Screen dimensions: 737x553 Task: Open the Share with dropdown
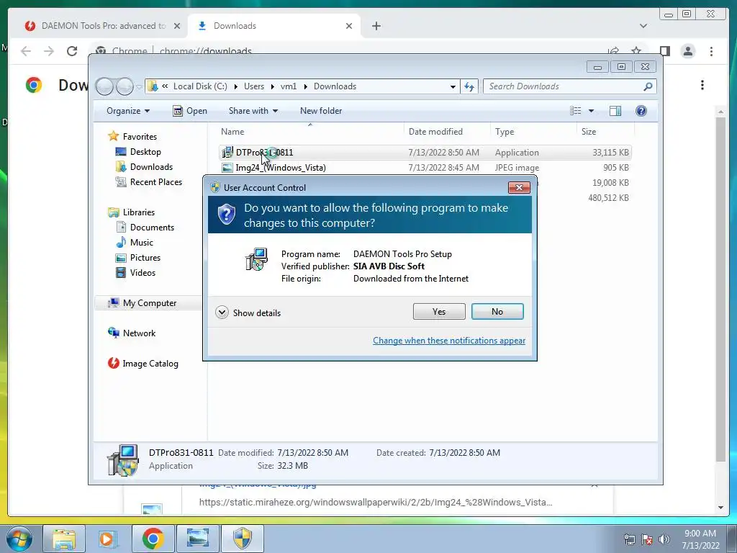click(x=253, y=111)
